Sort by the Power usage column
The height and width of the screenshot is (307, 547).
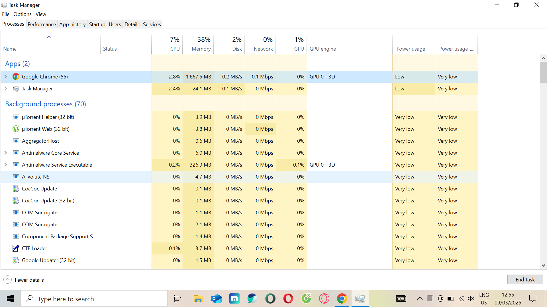click(x=414, y=45)
